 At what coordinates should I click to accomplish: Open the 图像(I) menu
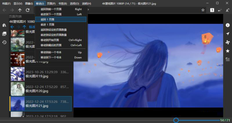[x=29, y=3]
